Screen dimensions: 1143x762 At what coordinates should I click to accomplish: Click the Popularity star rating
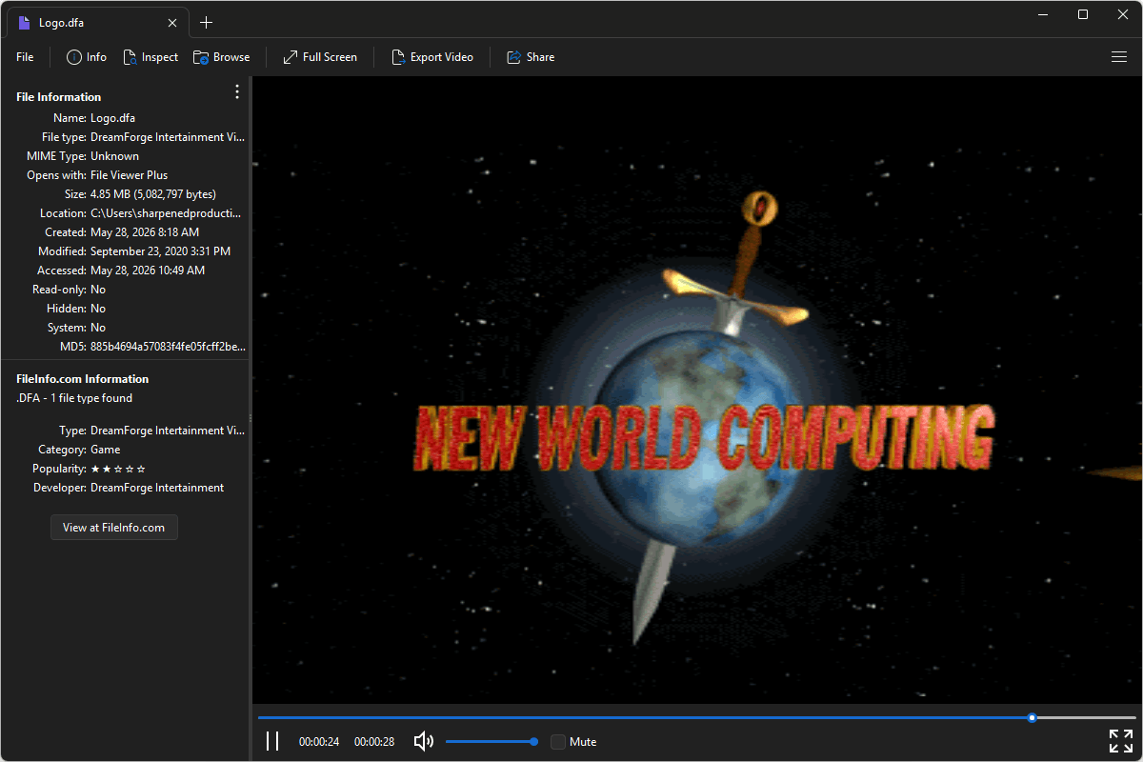point(118,469)
